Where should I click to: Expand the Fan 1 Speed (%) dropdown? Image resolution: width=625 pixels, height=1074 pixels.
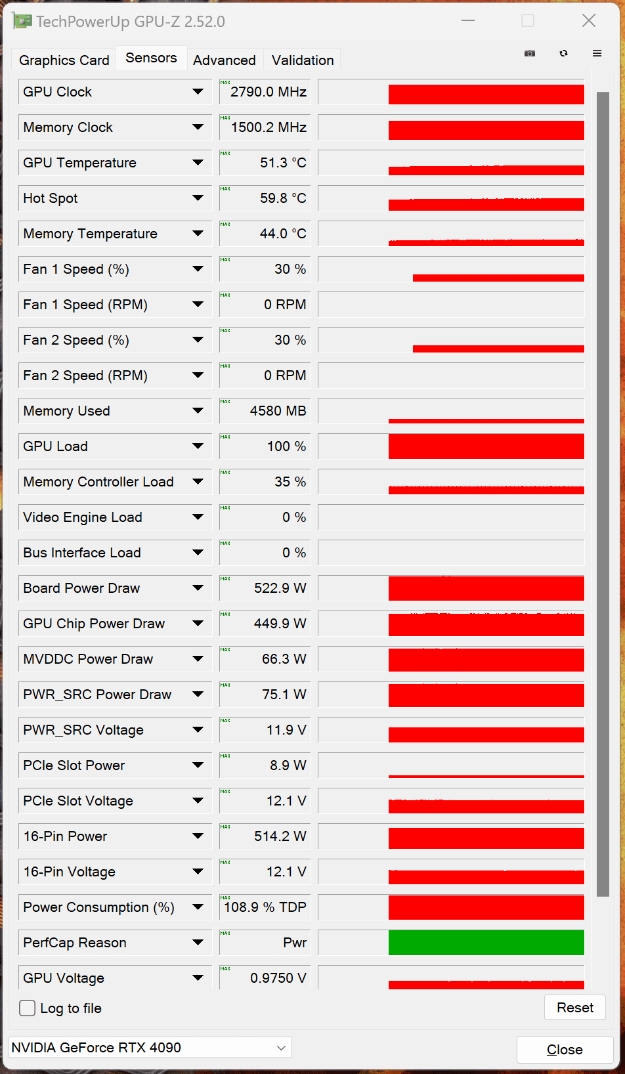(198, 269)
